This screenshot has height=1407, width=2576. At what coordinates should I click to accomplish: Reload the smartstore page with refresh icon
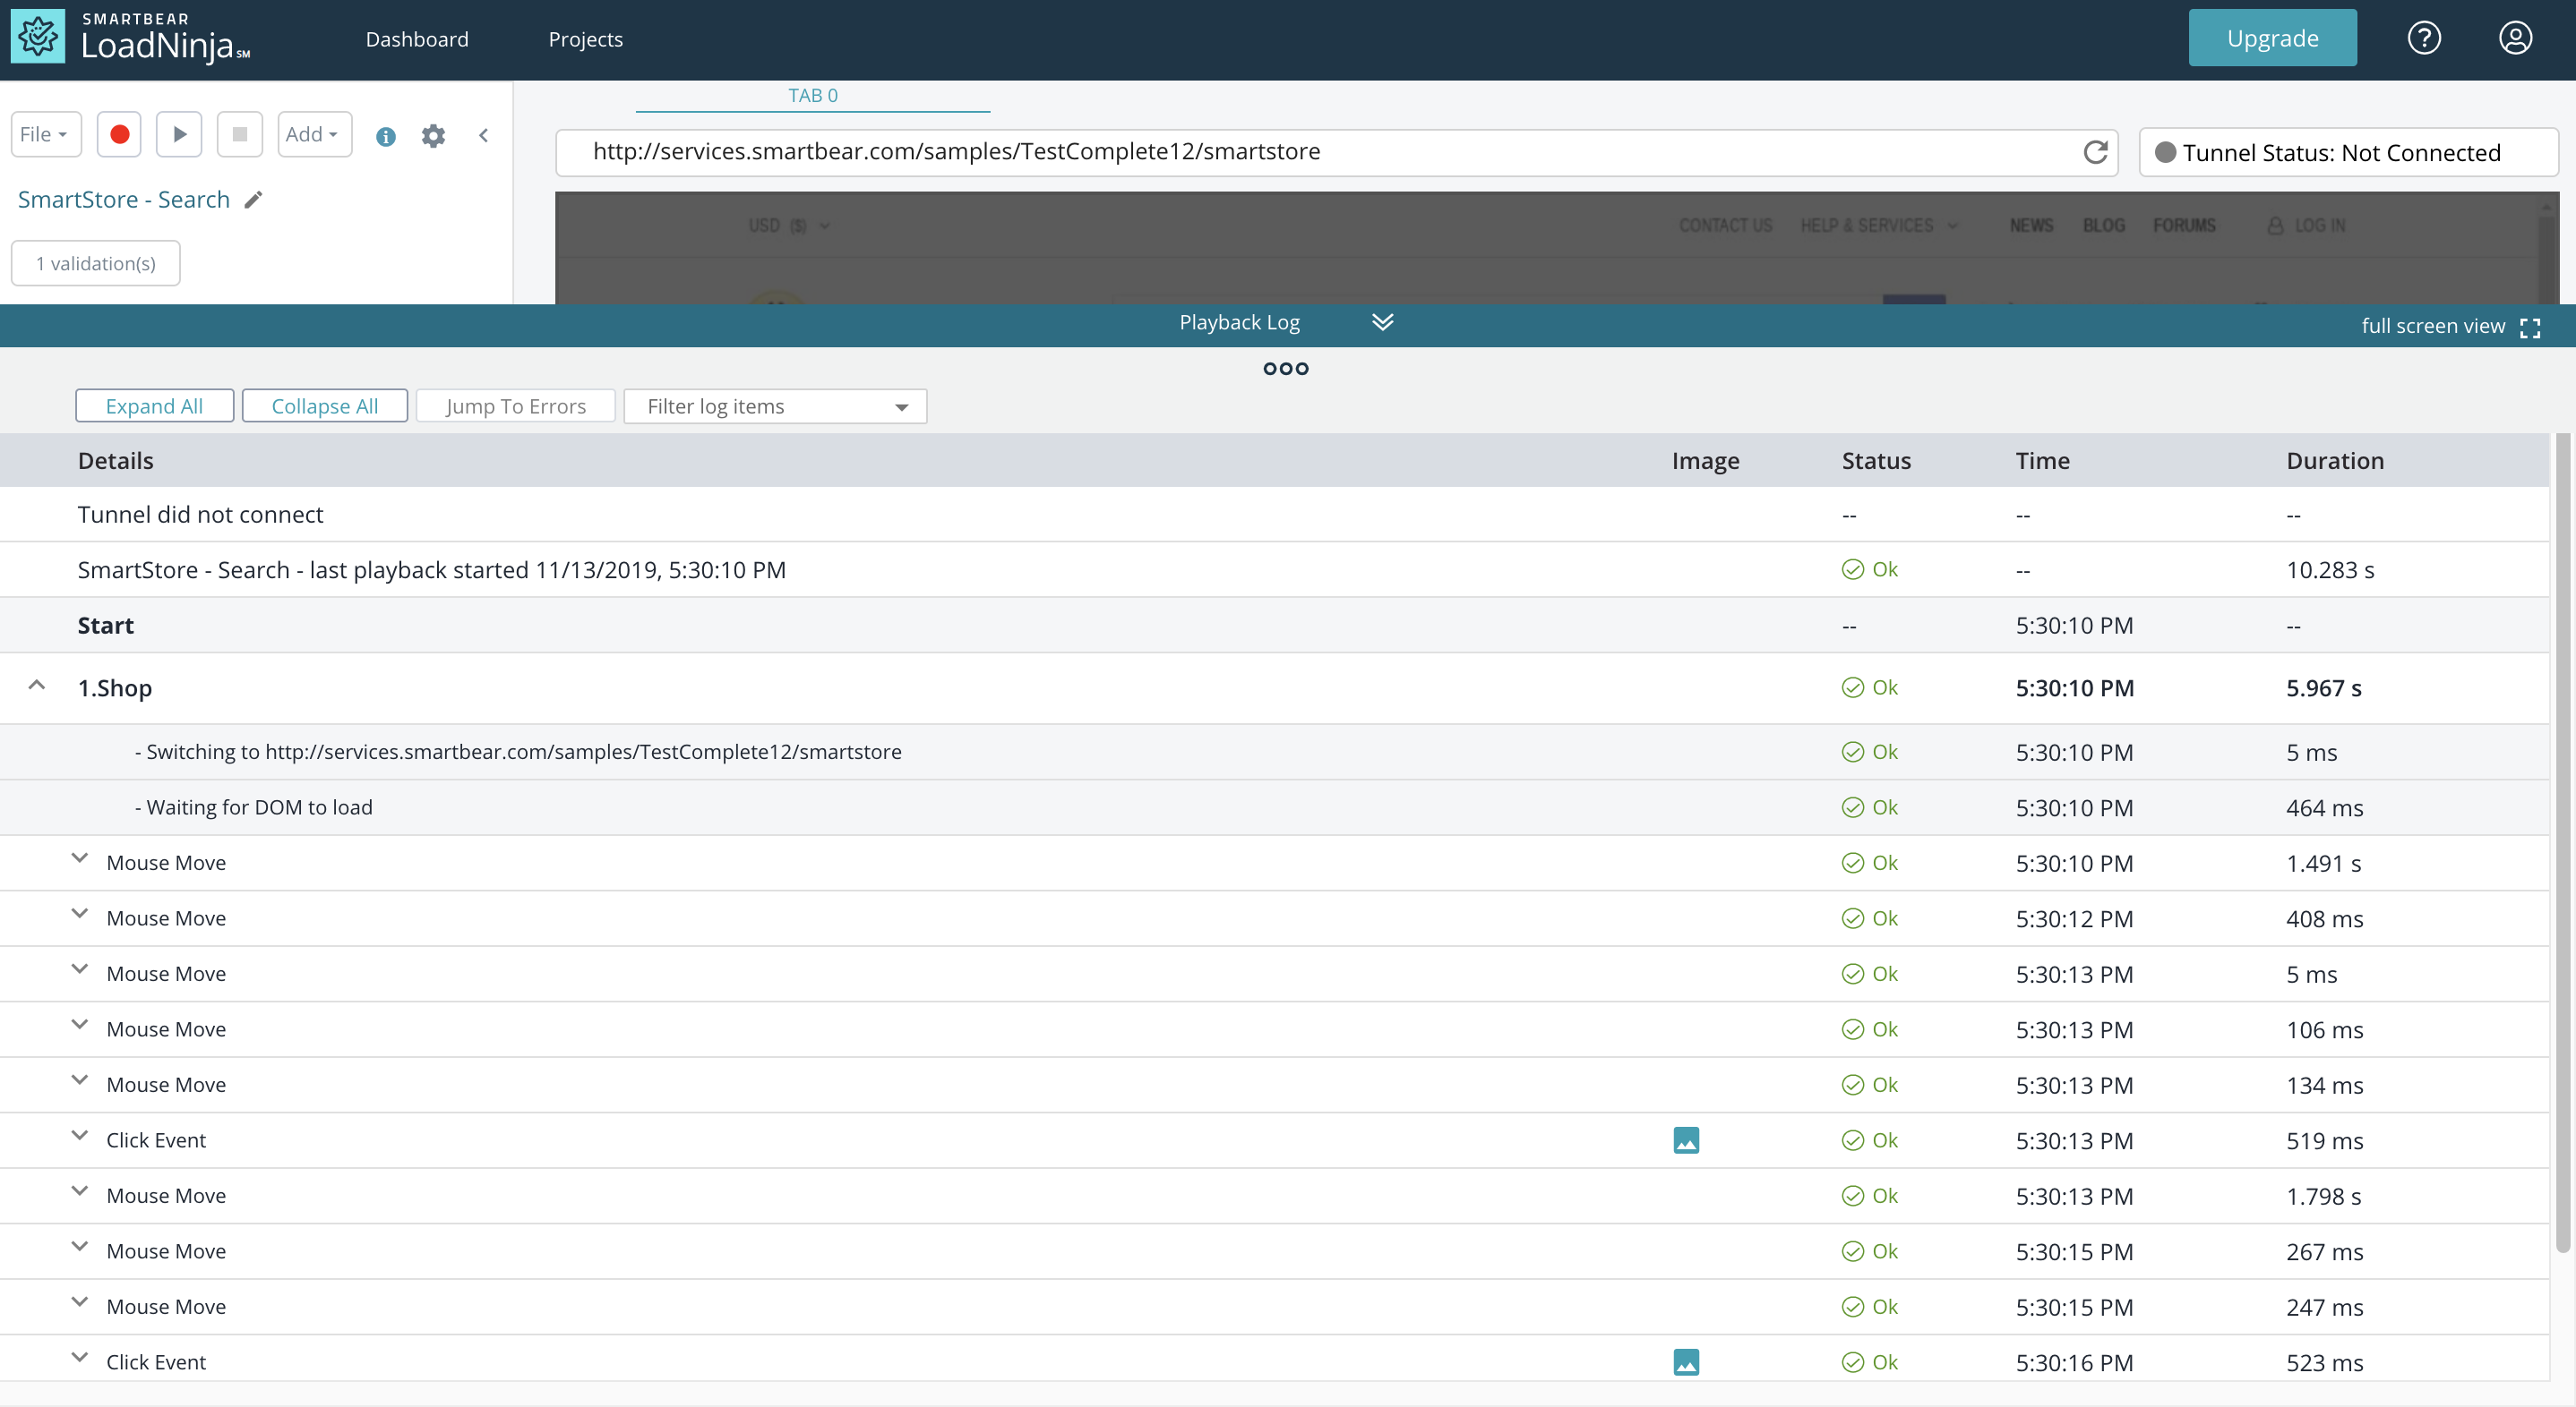pyautogui.click(x=2096, y=152)
